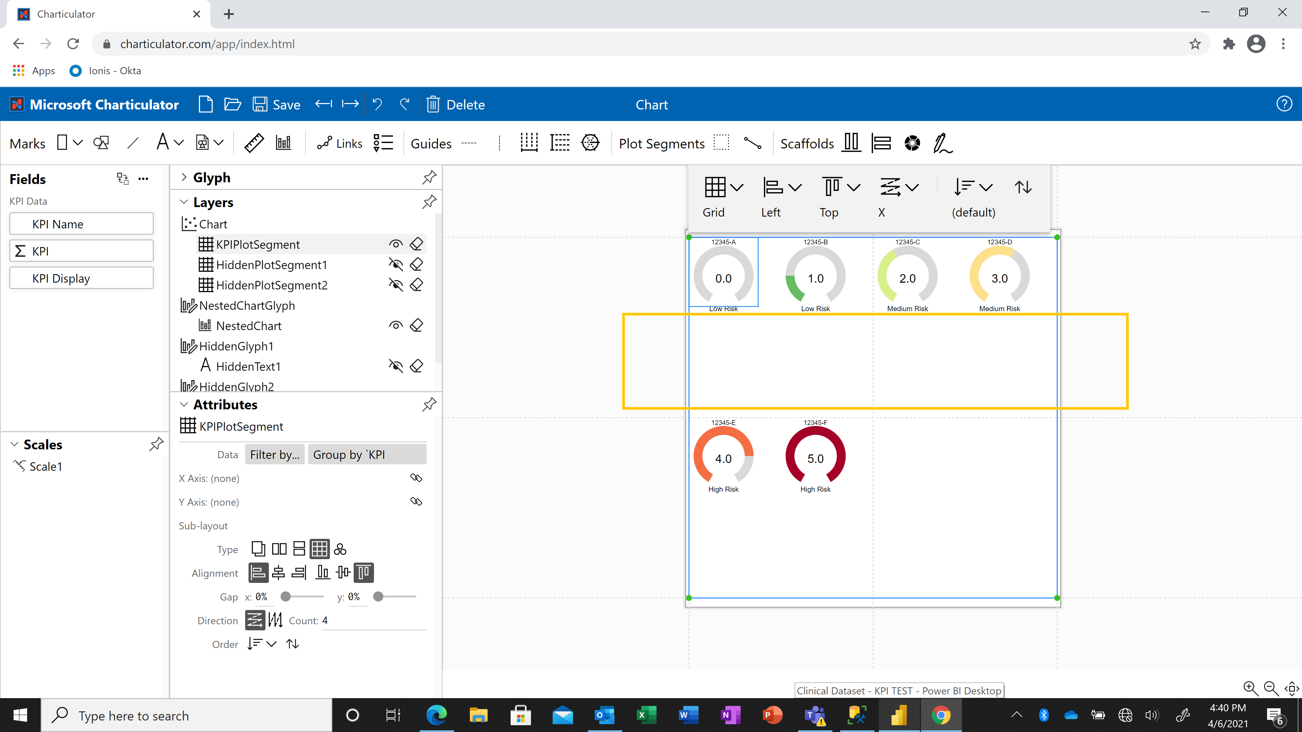Adjust the Gap x slider
Image resolution: width=1302 pixels, height=732 pixels.
[286, 596]
